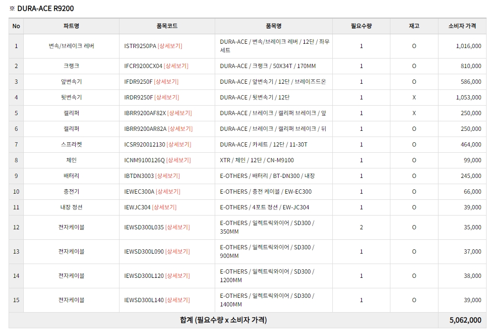Click price 810,000
Image resolution: width=488 pixels, height=334 pixels.
pos(471,66)
